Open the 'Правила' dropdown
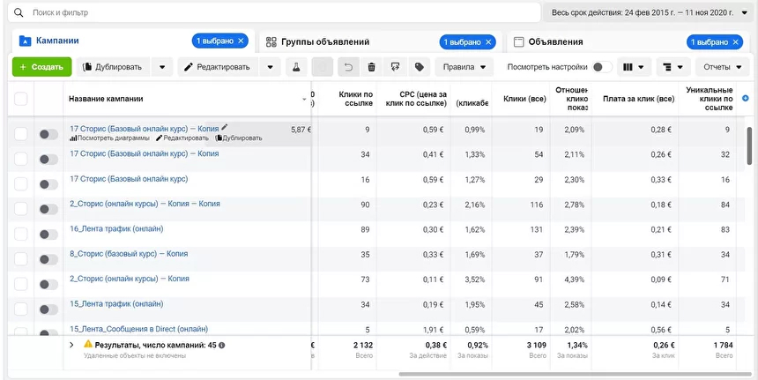 coord(465,67)
